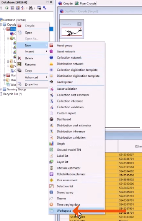The width and height of the screenshot is (142, 221).
Task: Click table cell SS42402201
Action: pyautogui.click(x=126, y=188)
